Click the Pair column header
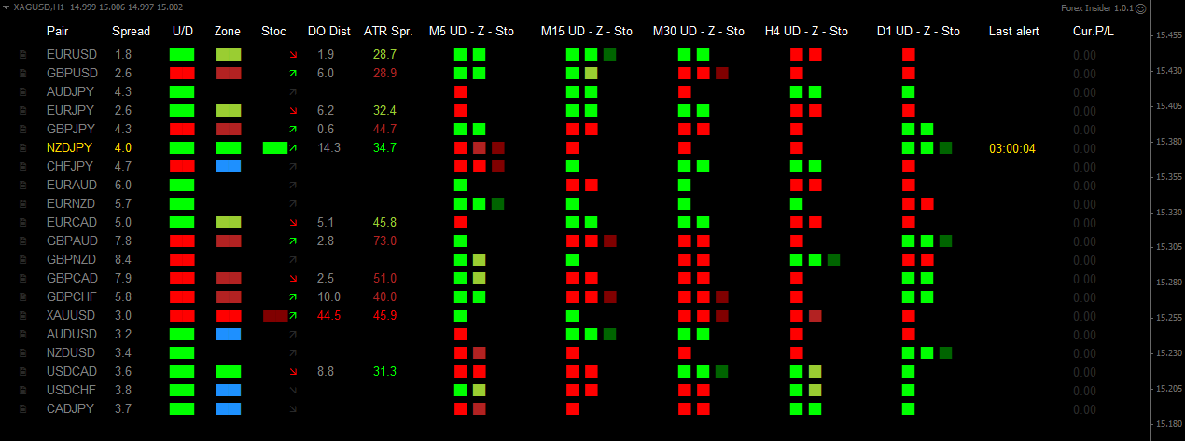Viewport: 1185px width, 441px height. coord(57,31)
